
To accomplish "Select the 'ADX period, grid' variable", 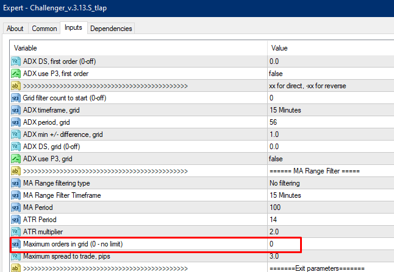I will [x=46, y=122].
